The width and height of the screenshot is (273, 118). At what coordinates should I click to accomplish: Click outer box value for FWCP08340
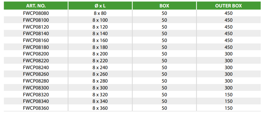[229, 101]
